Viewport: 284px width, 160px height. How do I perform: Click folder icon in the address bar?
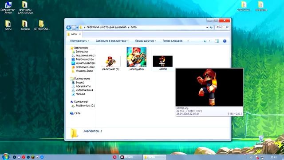81,27
